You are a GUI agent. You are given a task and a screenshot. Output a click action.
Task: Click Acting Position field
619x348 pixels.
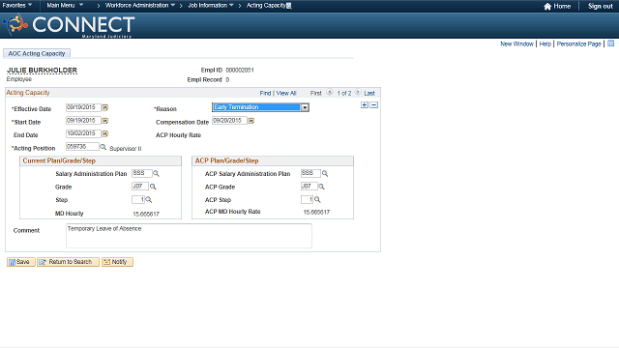[82, 147]
